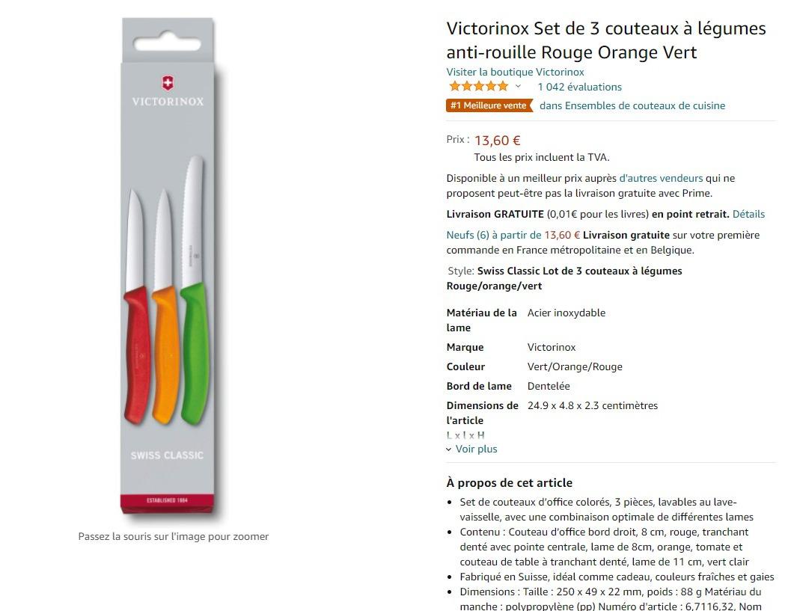This screenshot has height=611, width=788.
Task: Click the Victorinox shield logo on packaging
Action: tap(168, 83)
